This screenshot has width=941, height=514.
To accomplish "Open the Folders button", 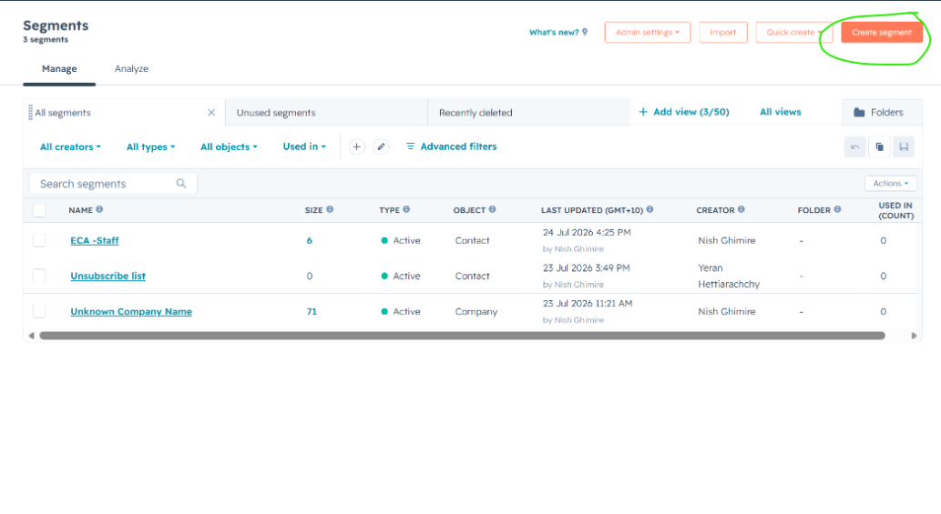I will click(x=882, y=112).
